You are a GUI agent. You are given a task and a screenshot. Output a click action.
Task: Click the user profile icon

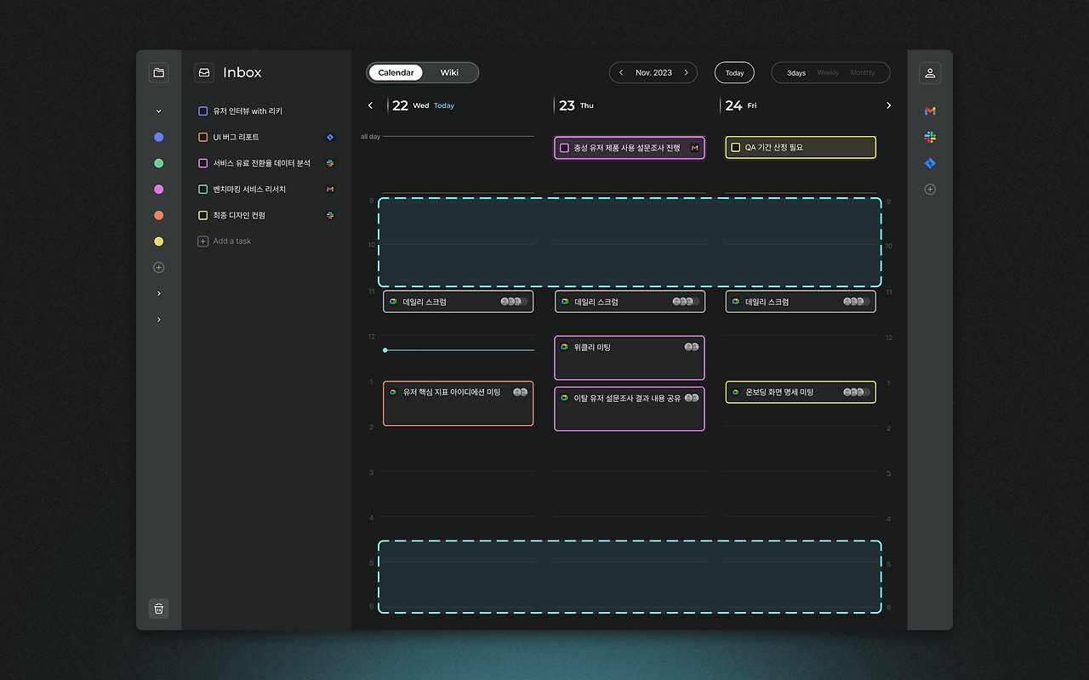[x=930, y=73]
